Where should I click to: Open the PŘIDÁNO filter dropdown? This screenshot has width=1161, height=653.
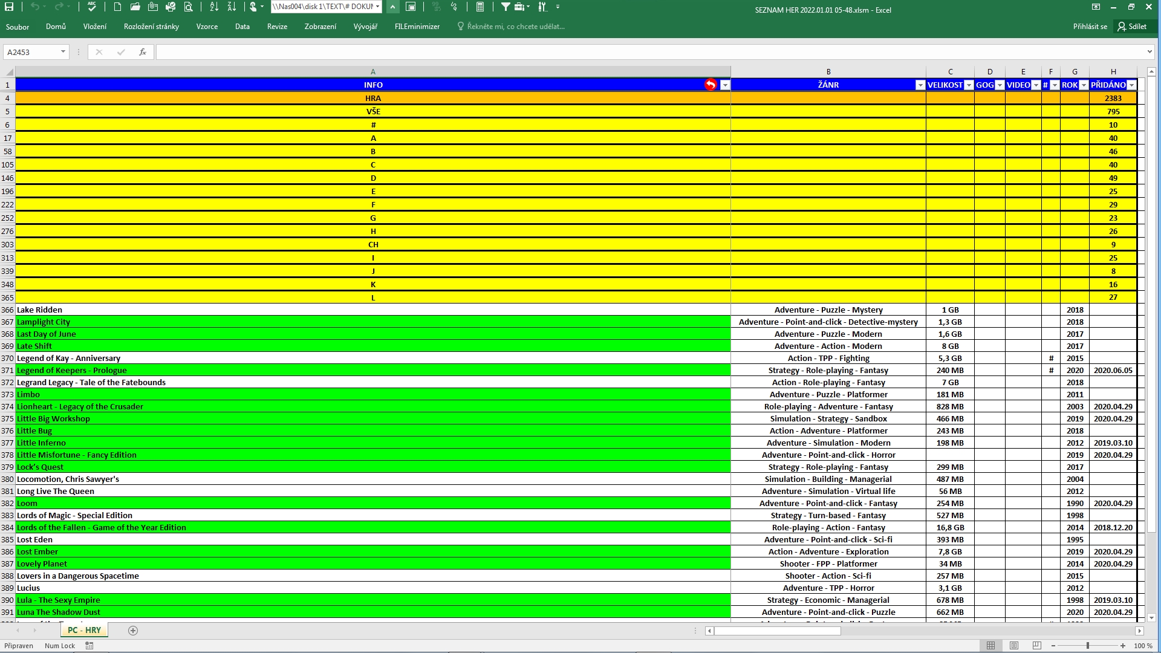[1132, 85]
